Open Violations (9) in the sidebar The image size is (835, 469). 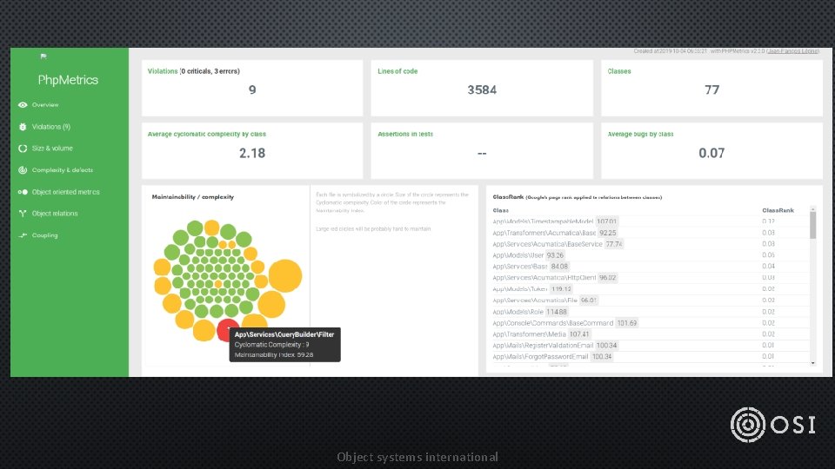pos(51,127)
